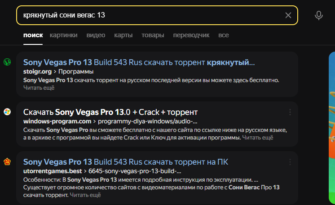Click the utorrentgames.best favicon icon
The height and width of the screenshot is (205, 335).
[x=7, y=161]
